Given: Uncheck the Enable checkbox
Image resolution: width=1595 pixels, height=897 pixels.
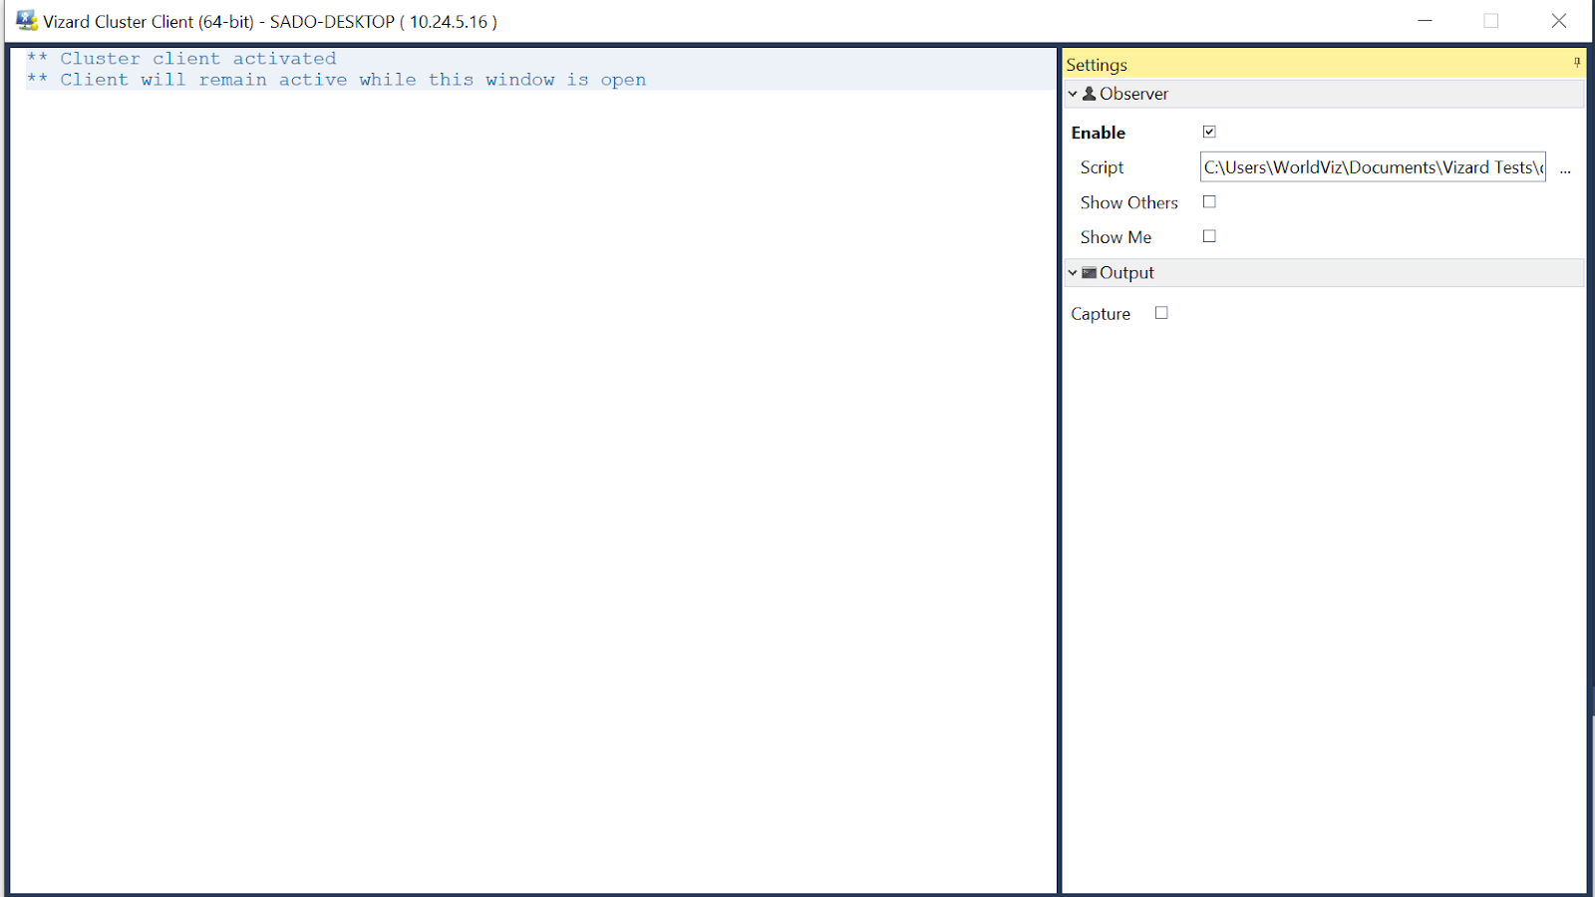Looking at the screenshot, I should (1209, 132).
